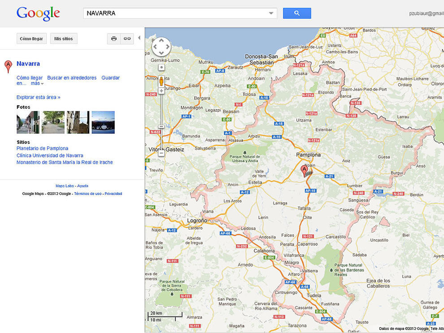Click the Calahorra label on the map

click(264, 251)
